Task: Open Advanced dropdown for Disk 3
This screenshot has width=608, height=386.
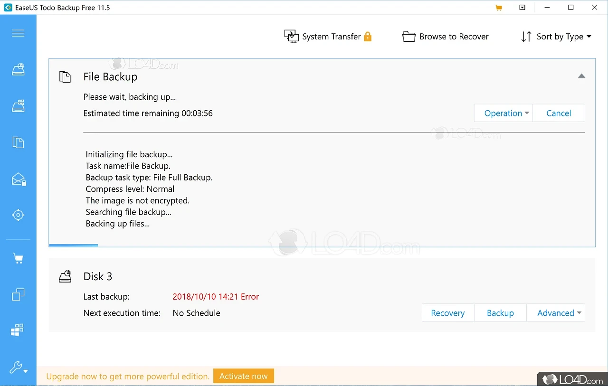Action: point(556,313)
